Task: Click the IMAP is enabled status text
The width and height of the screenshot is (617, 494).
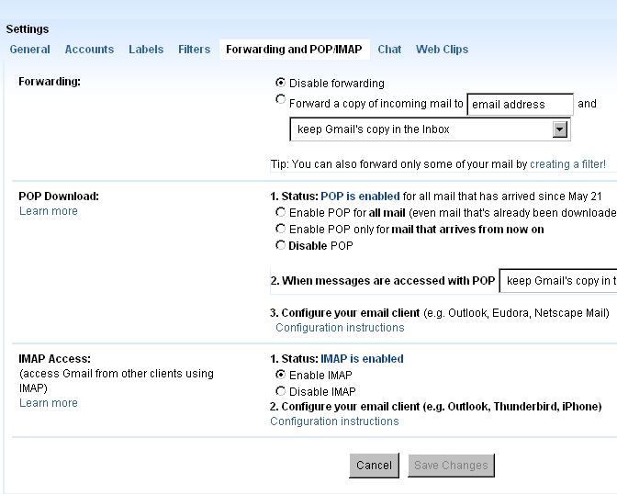Action: (362, 359)
